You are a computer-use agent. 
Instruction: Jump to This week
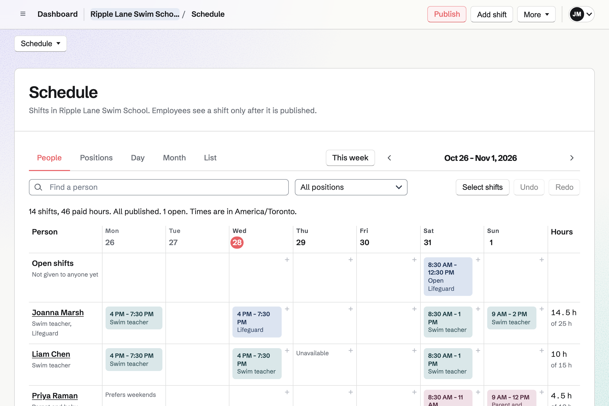(350, 158)
